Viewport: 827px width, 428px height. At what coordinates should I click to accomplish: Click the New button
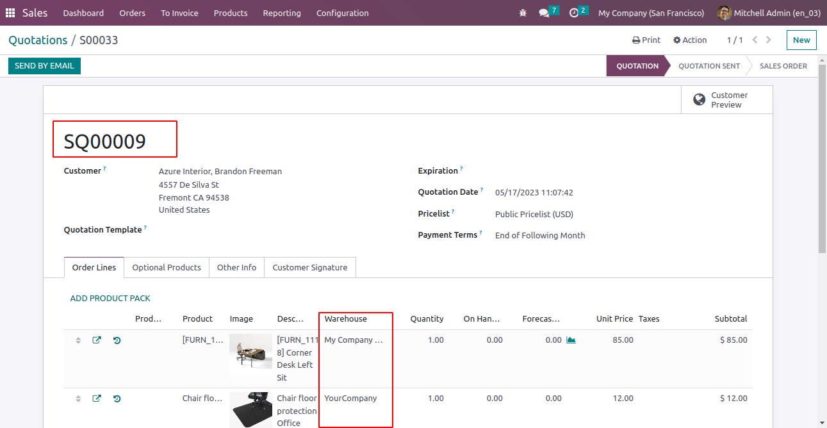pyautogui.click(x=801, y=40)
